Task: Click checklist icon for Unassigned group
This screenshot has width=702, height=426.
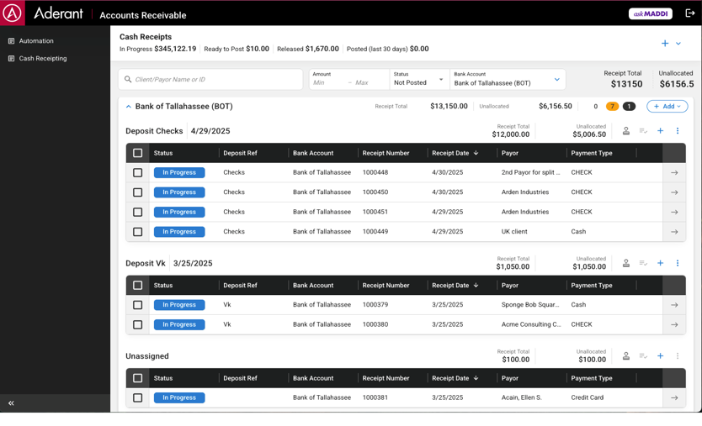Action: (x=643, y=355)
